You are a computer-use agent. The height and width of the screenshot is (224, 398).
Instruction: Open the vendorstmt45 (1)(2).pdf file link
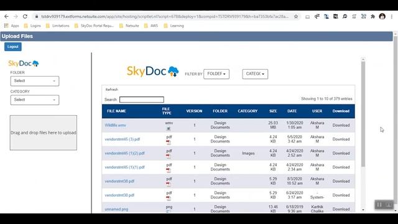tap(124, 153)
